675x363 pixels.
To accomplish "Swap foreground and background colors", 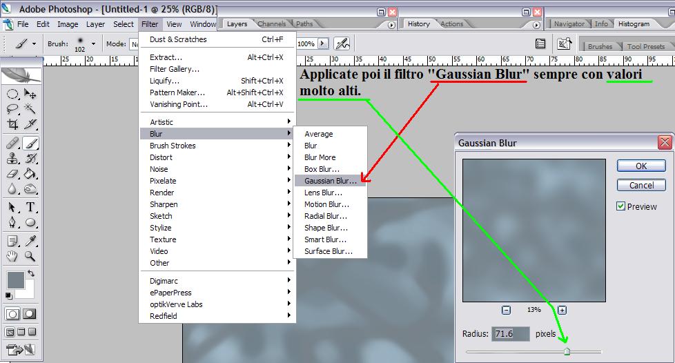I will pos(30,273).
